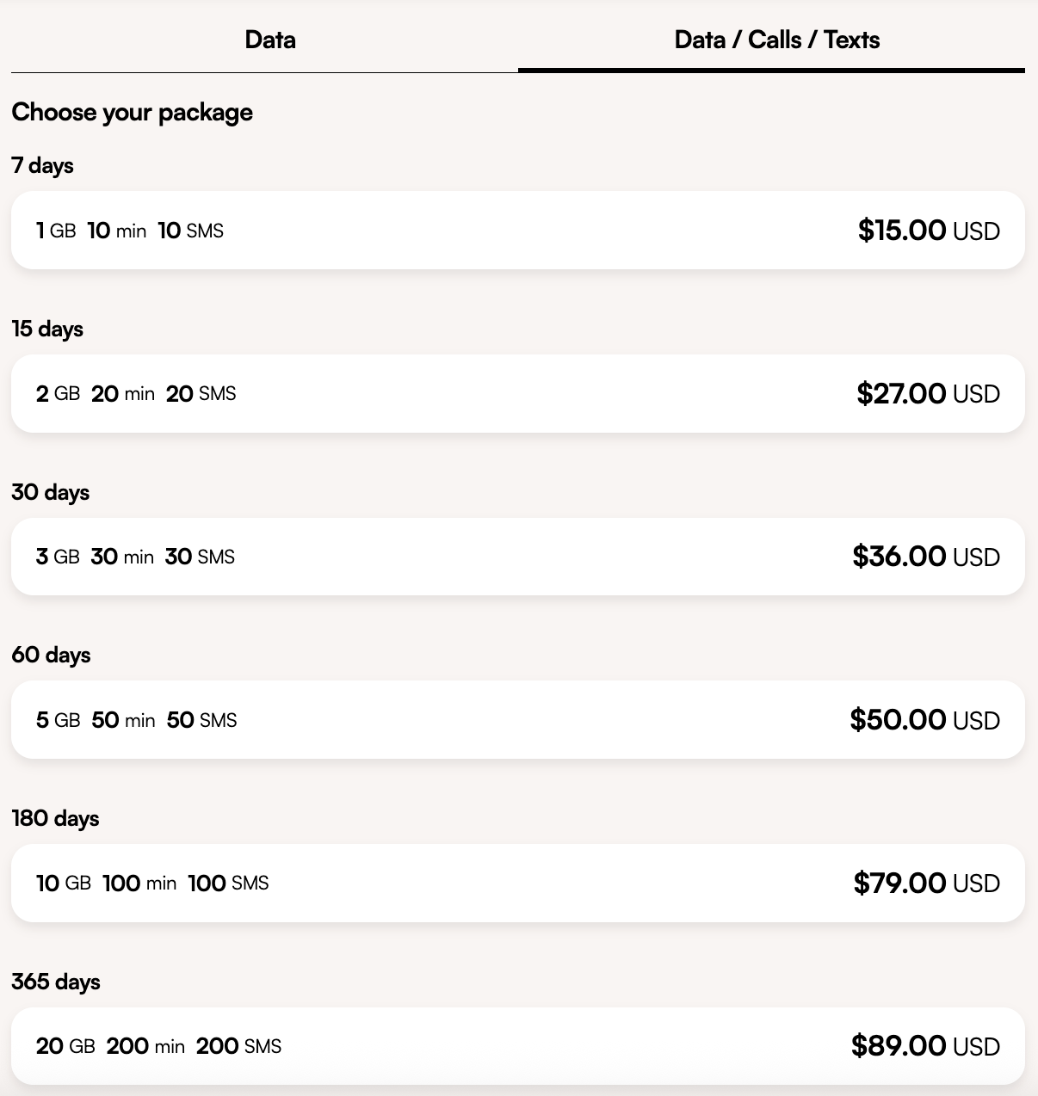Viewport: 1038px width, 1096px height.
Task: Click the "200 min" text in the yearly plan
Action: pos(145,1046)
